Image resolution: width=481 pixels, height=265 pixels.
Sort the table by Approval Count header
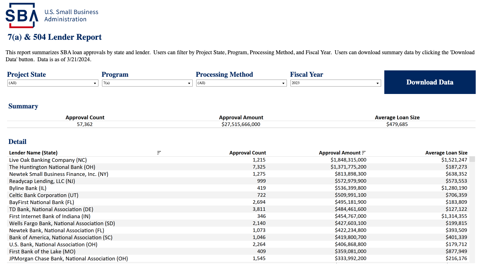pyautogui.click(x=248, y=152)
